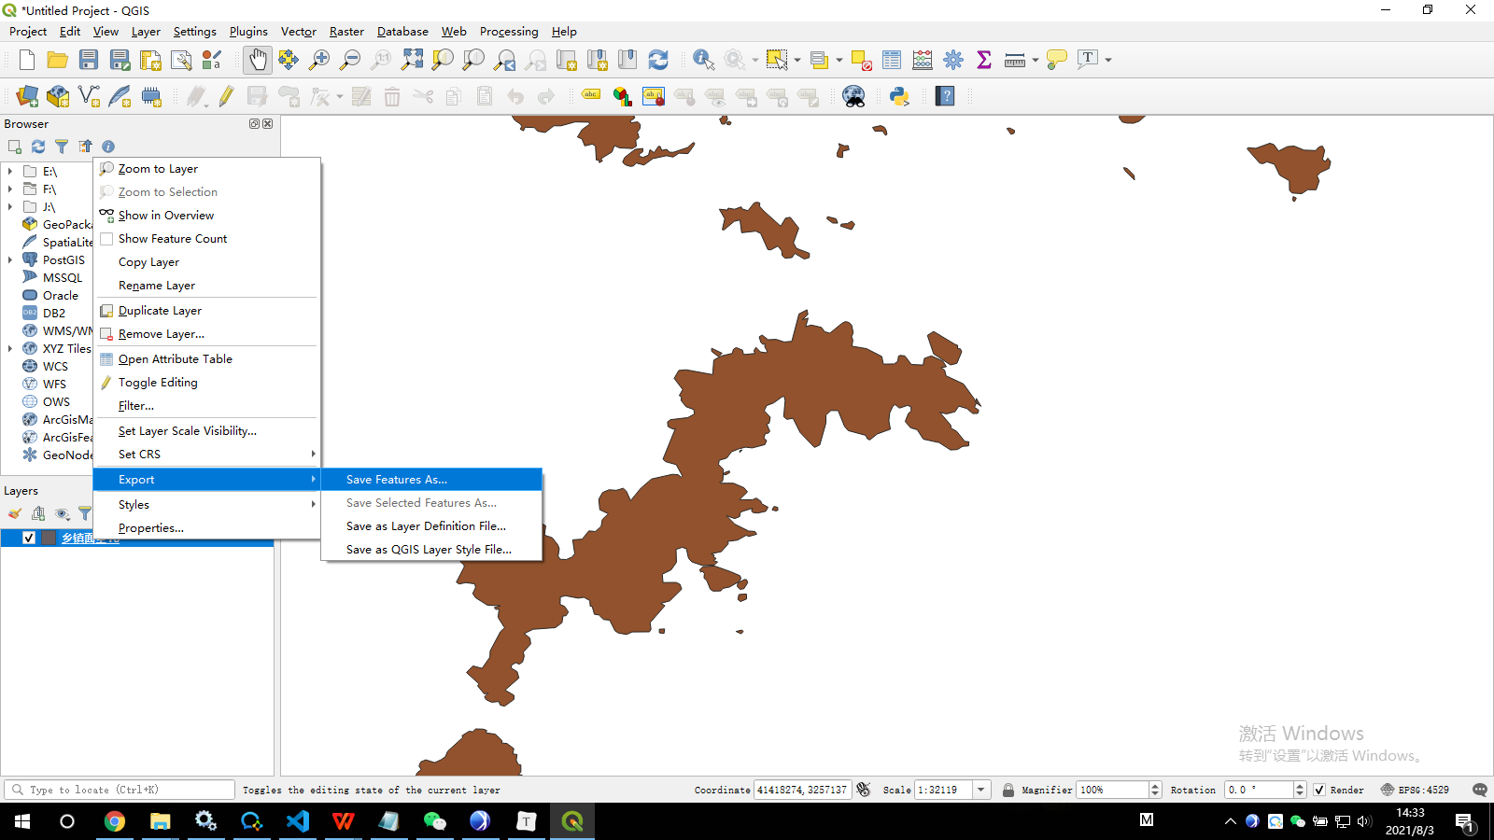Click the Type to locate search field
The height and width of the screenshot is (840, 1494).
(119, 789)
